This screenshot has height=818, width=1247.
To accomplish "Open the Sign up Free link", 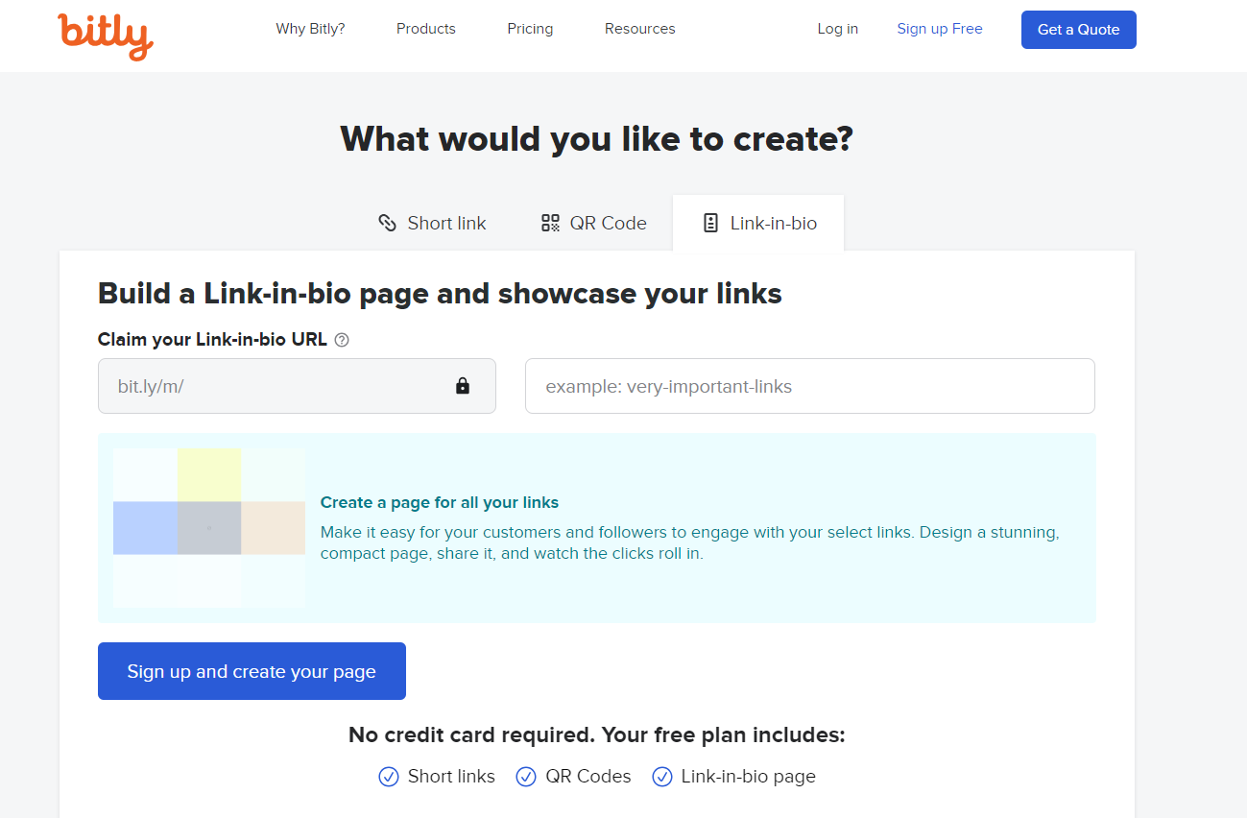I will [x=940, y=29].
